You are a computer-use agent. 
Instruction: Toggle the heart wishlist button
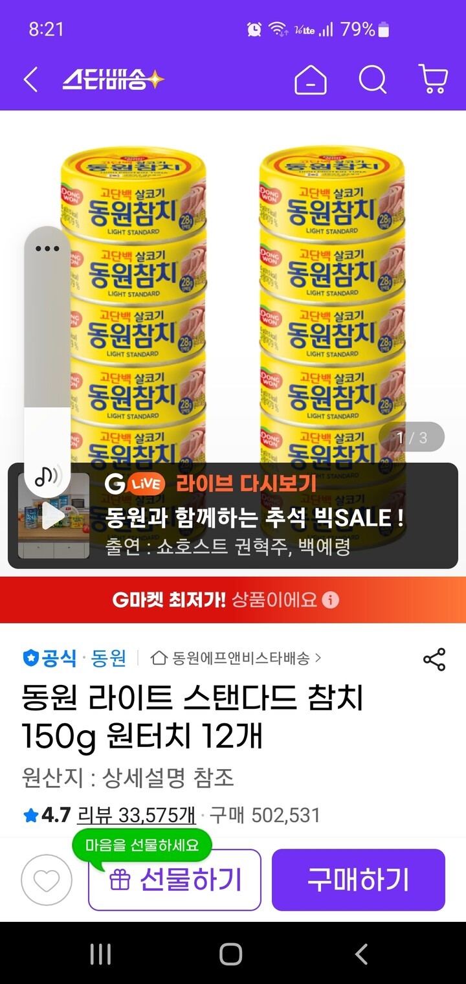coord(47,880)
